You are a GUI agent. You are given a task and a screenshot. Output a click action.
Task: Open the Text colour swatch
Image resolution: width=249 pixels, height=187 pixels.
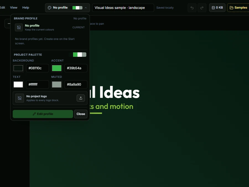tap(18, 84)
